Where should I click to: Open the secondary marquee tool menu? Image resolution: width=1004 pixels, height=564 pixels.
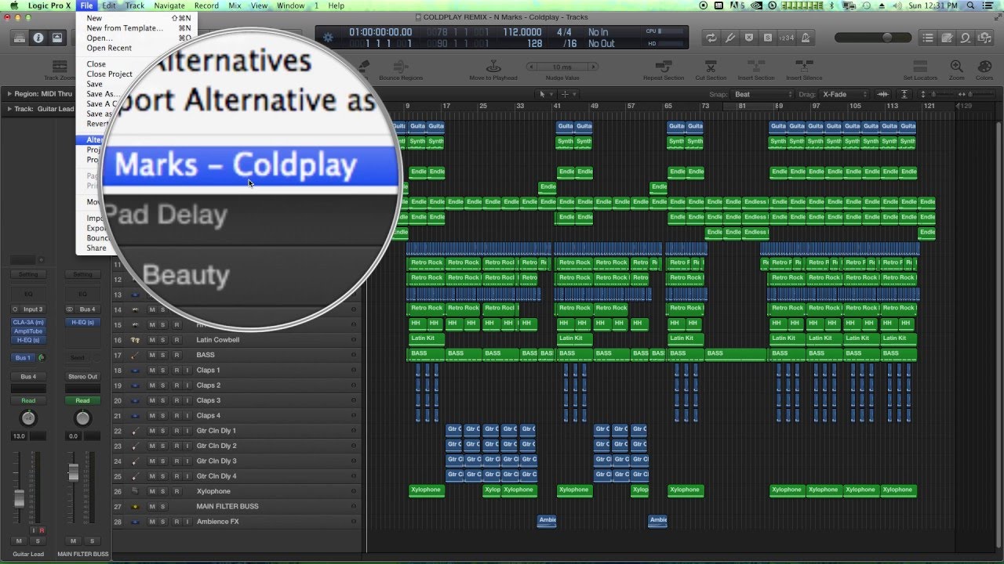[x=568, y=95]
